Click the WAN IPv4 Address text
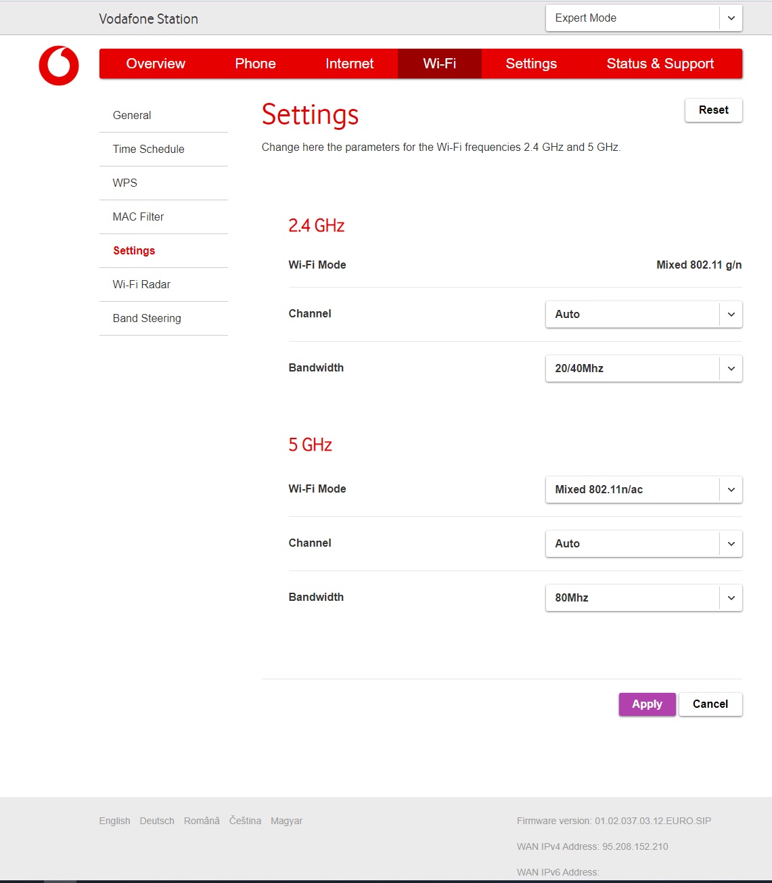Viewport: 772px width, 883px height. [x=592, y=846]
